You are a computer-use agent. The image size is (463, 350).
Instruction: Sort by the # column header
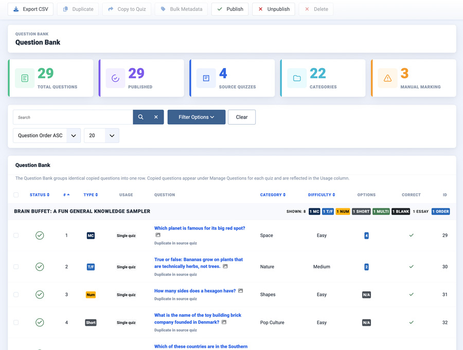[x=66, y=195]
